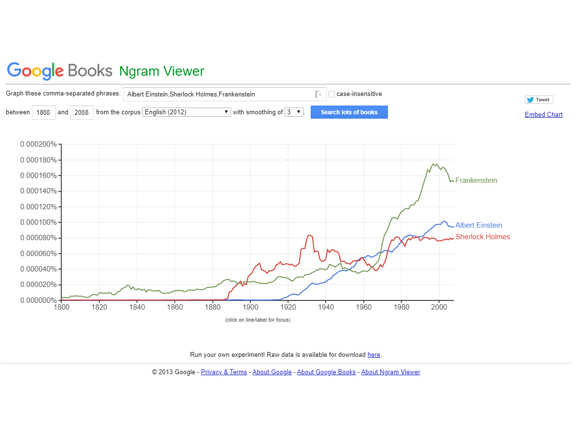Screen dimensions: 579x434
Task: Open the Privacy & Terms link
Action: pyautogui.click(x=224, y=372)
